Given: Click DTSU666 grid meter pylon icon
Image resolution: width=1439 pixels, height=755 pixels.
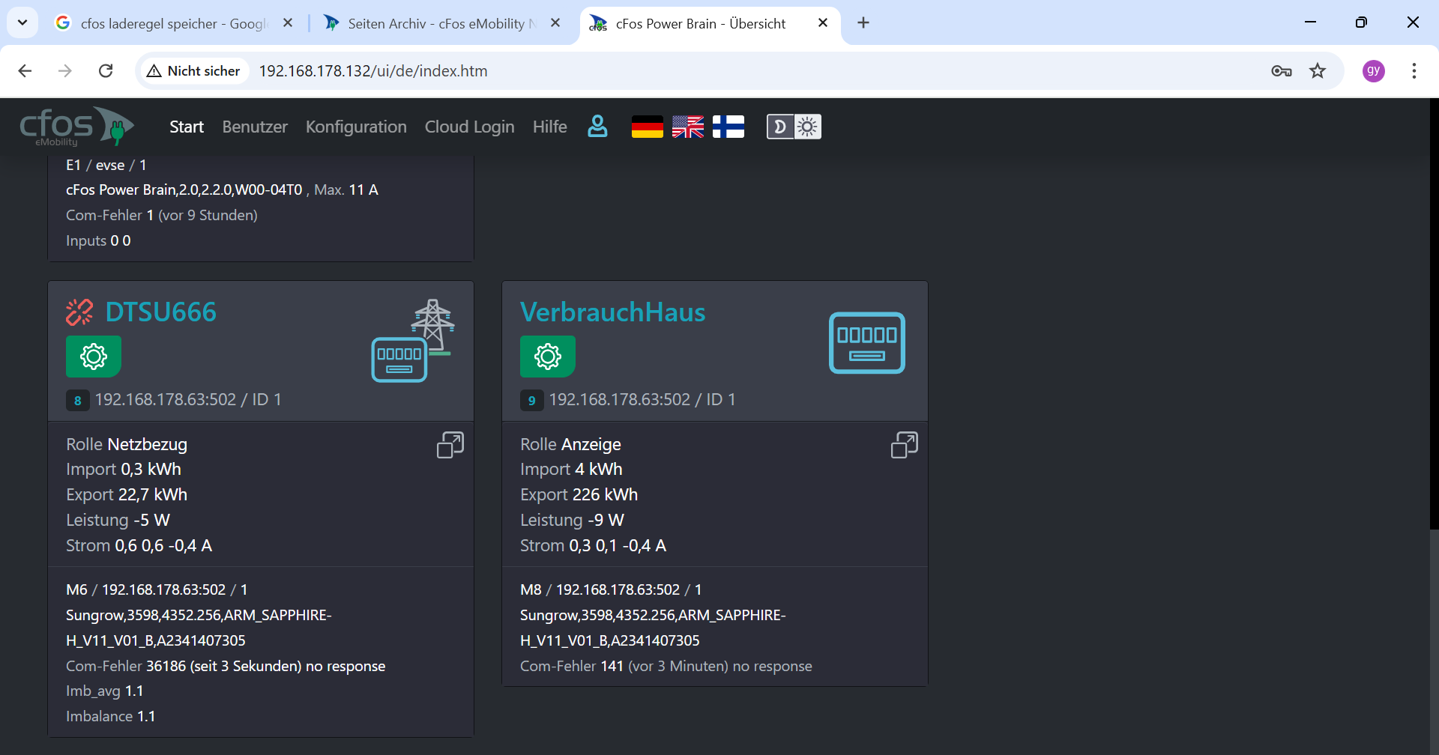Looking at the screenshot, I should tap(414, 341).
